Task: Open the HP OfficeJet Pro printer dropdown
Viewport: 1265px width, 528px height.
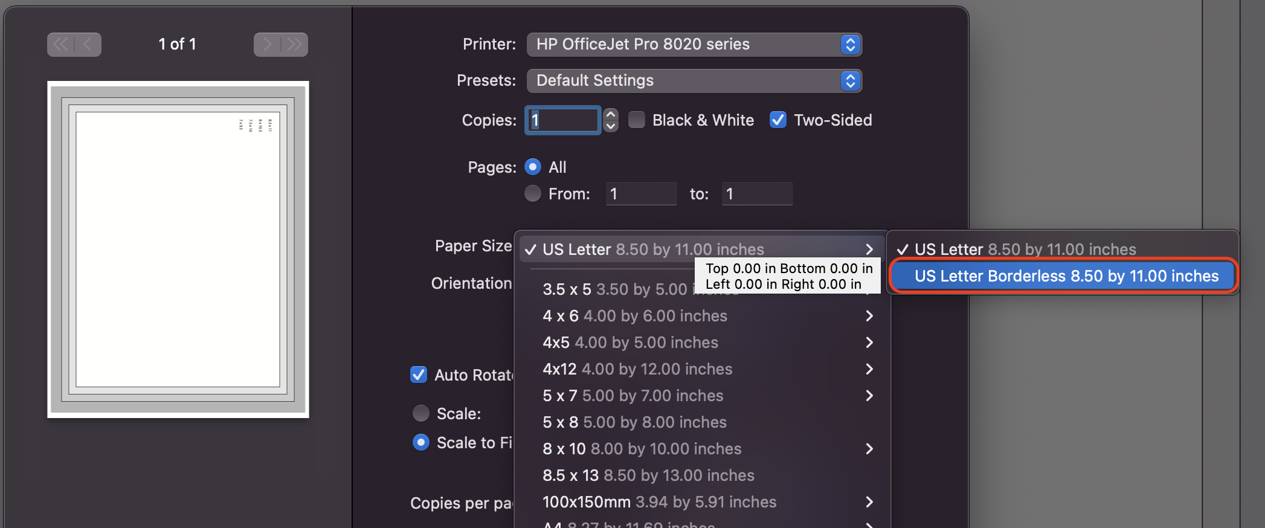Action: click(694, 44)
